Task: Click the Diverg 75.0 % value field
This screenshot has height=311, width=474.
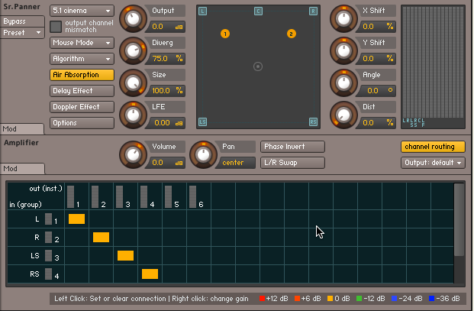Action: coord(166,59)
